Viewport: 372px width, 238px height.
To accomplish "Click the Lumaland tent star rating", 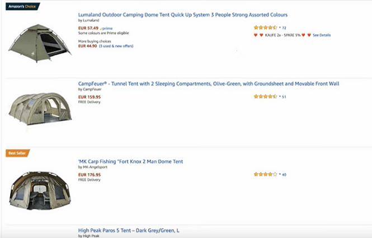I will (265, 27).
